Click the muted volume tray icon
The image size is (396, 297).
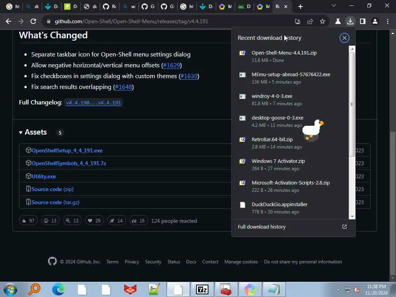pyautogui.click(x=357, y=290)
